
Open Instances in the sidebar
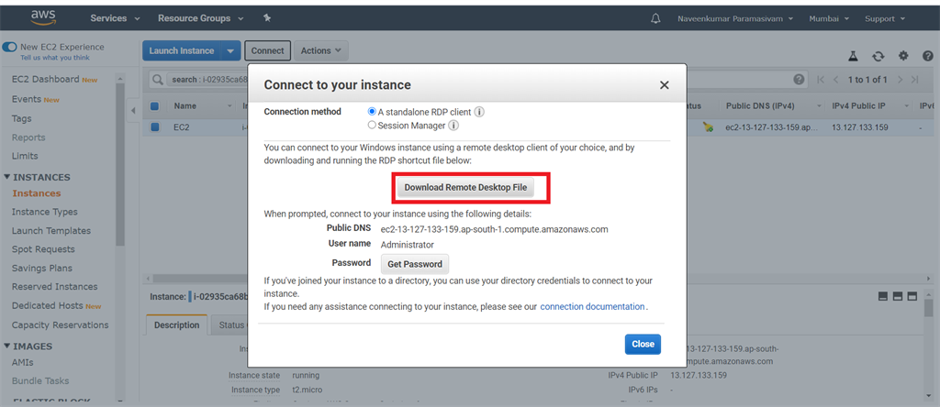(x=37, y=193)
